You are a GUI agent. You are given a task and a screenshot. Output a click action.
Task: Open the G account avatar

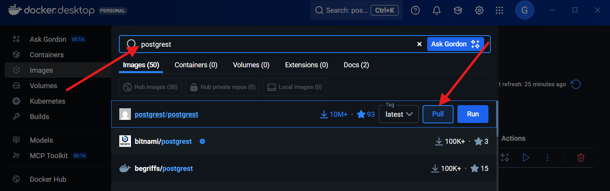pos(524,10)
